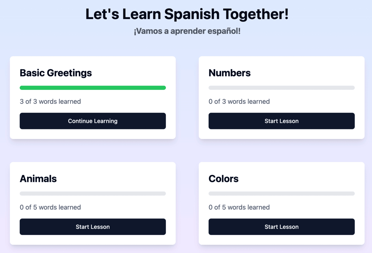Click the '3 of 3 words learned' text
The image size is (372, 253).
(x=50, y=101)
